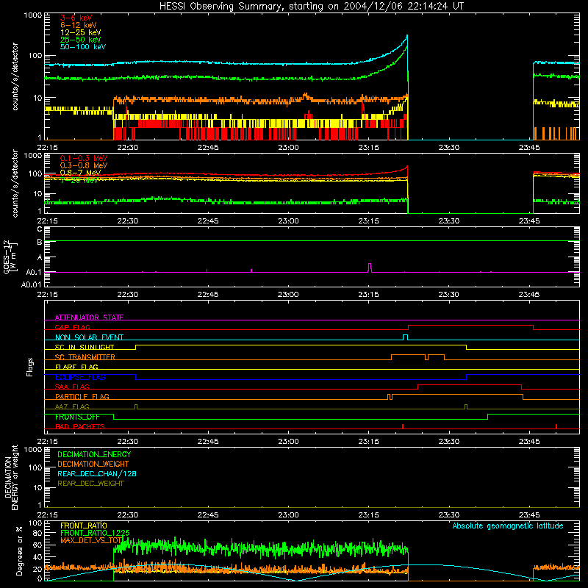Image resolution: width=588 pixels, height=588 pixels.
Task: Select the PARTICLE_FLAG label
Action: [82, 396]
